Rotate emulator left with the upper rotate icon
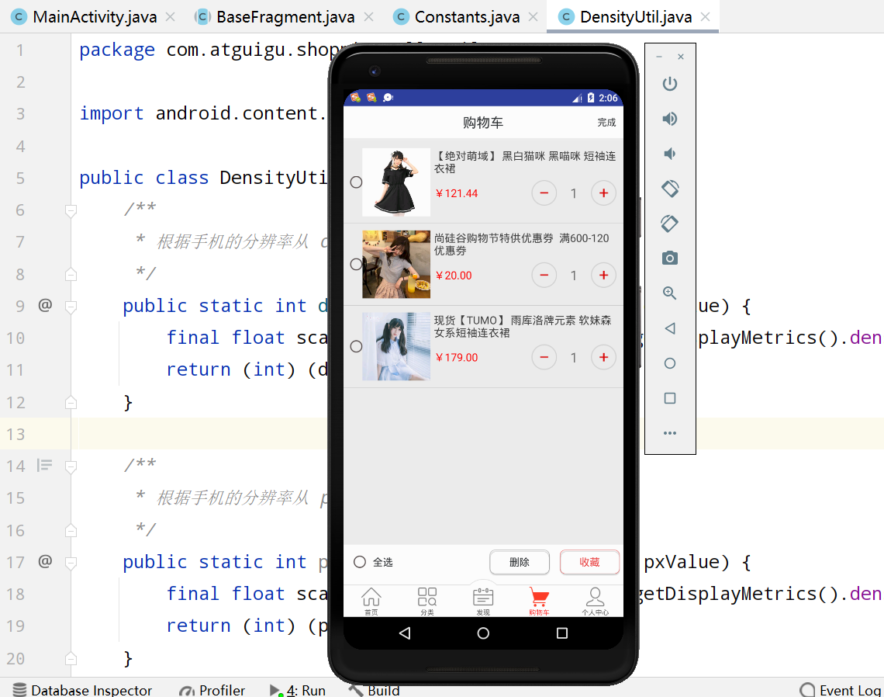Screen dimensions: 884x697 click(x=670, y=189)
